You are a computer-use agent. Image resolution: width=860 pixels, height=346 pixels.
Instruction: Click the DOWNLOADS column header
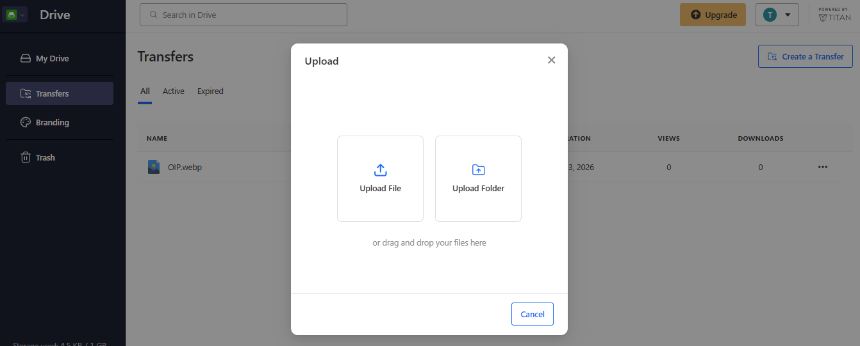click(x=761, y=138)
